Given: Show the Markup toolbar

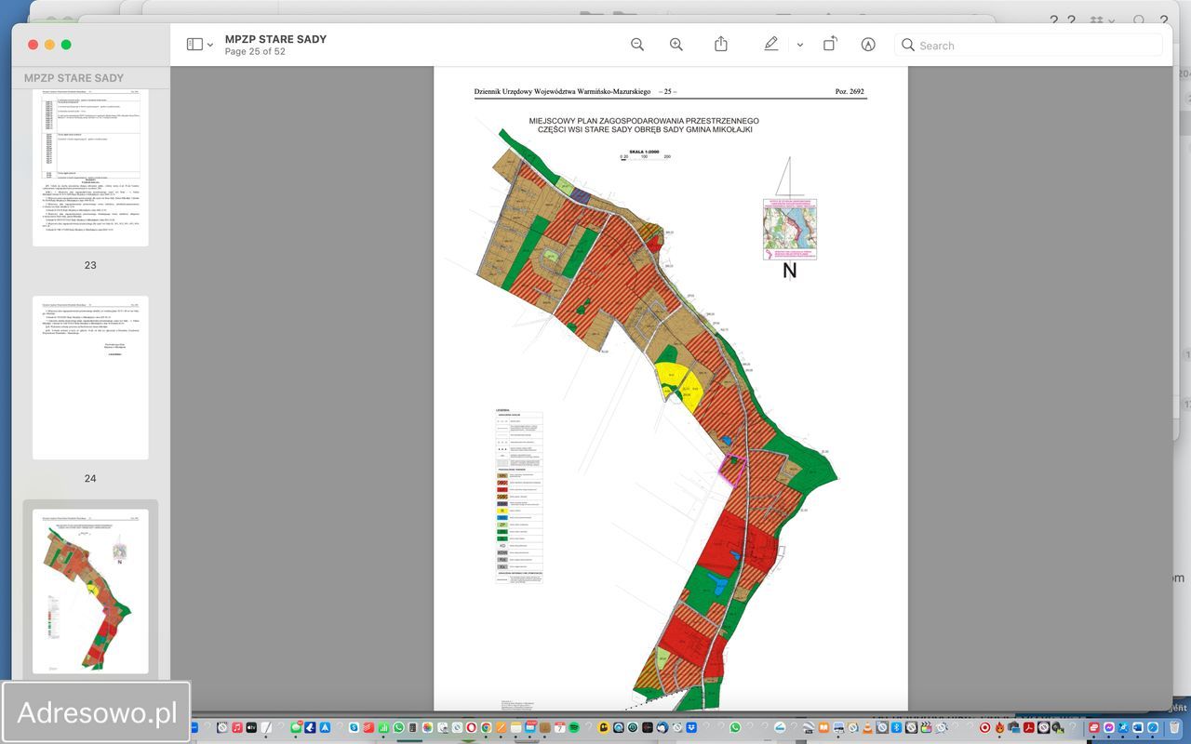Looking at the screenshot, I should coord(868,45).
